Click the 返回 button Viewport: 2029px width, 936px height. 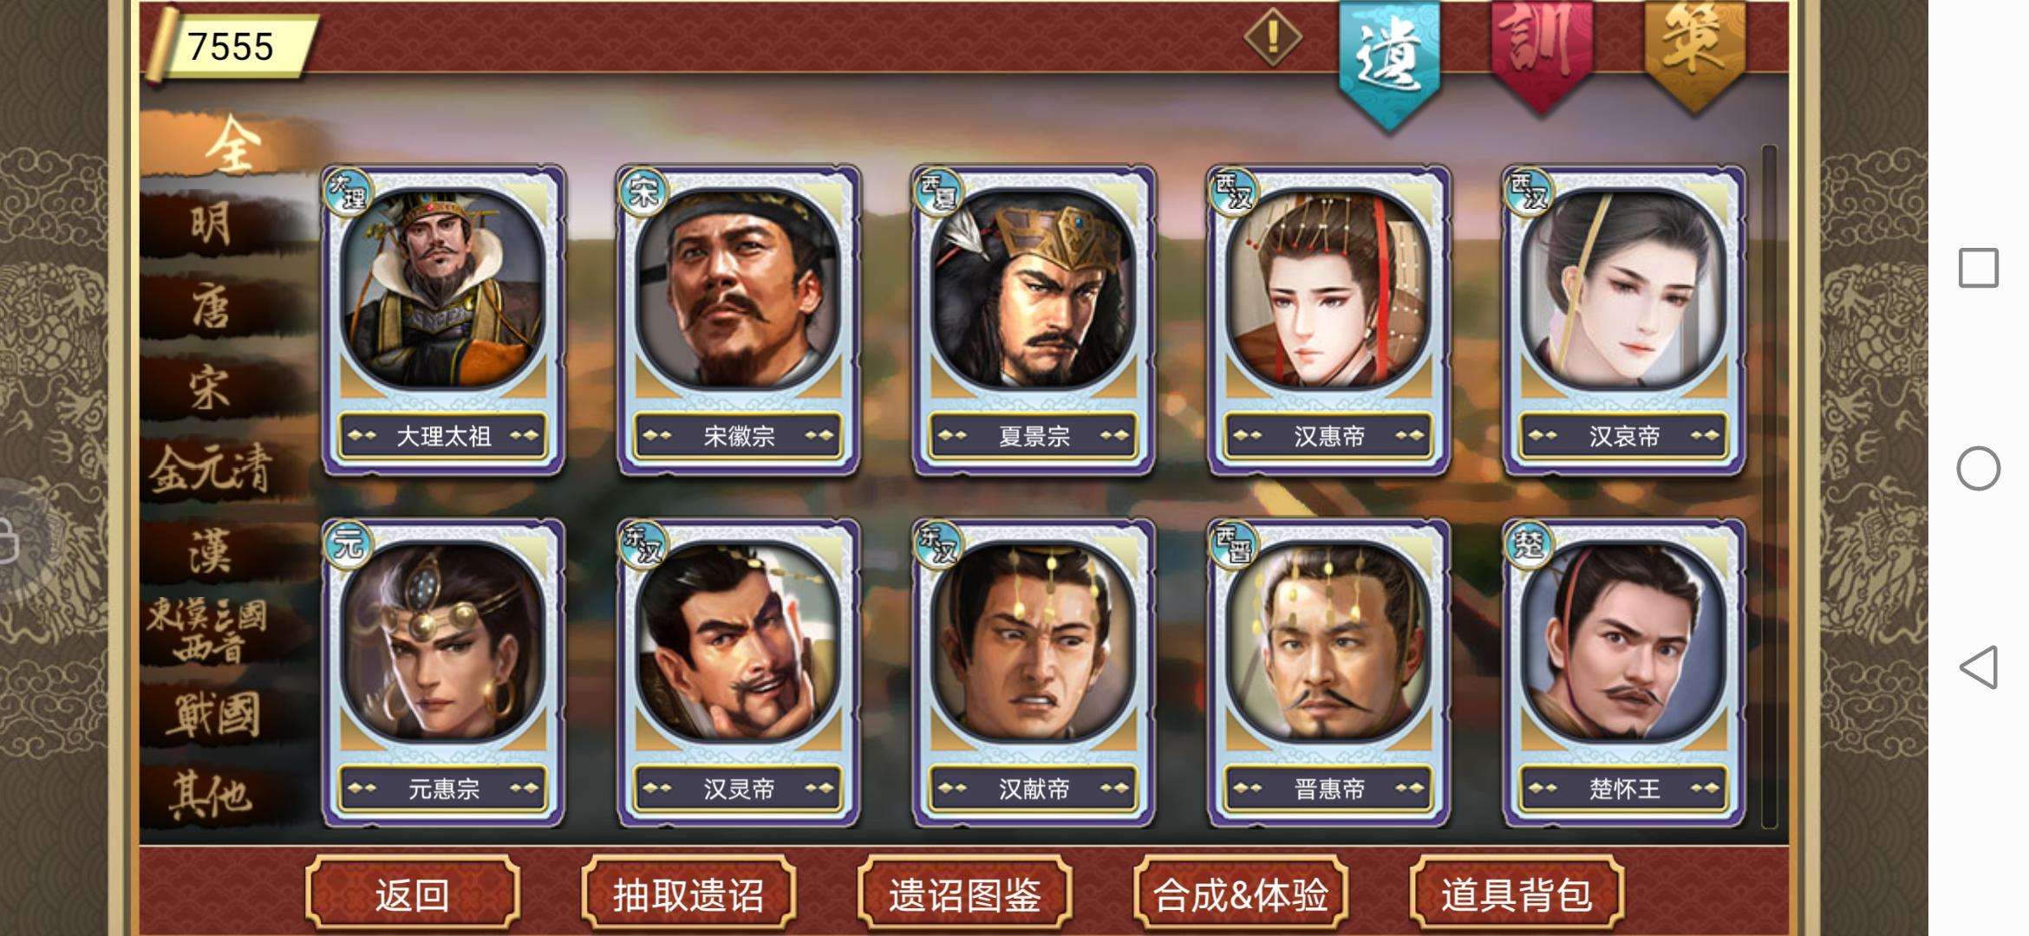413,894
